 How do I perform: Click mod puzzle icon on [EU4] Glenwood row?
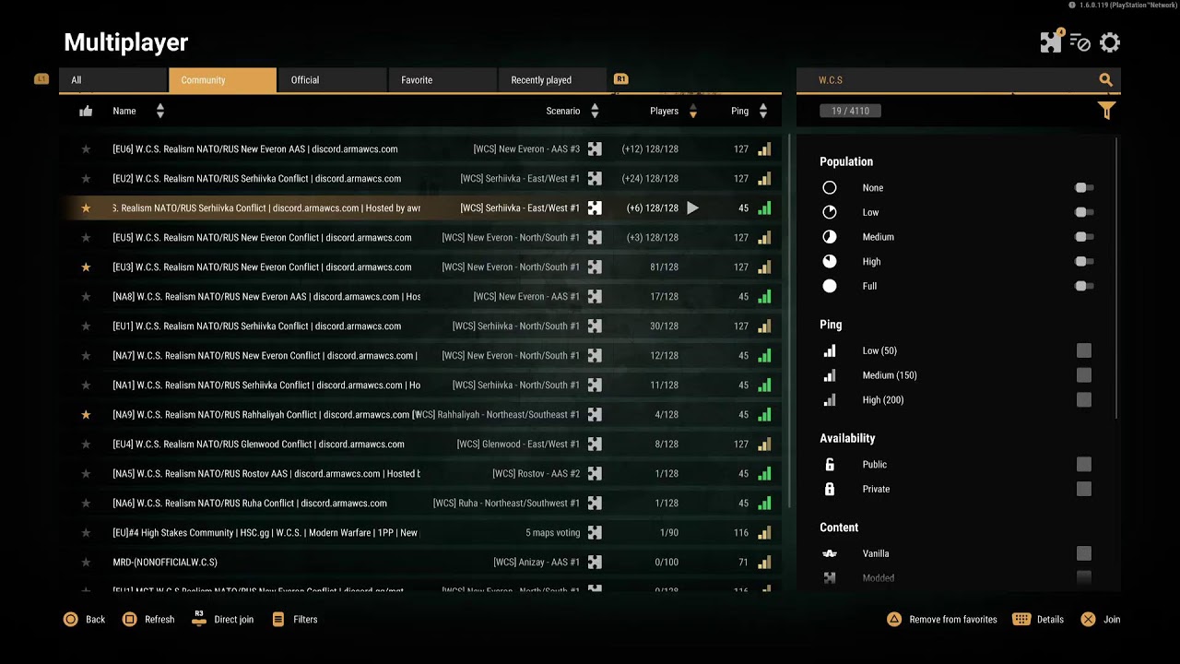pos(595,445)
